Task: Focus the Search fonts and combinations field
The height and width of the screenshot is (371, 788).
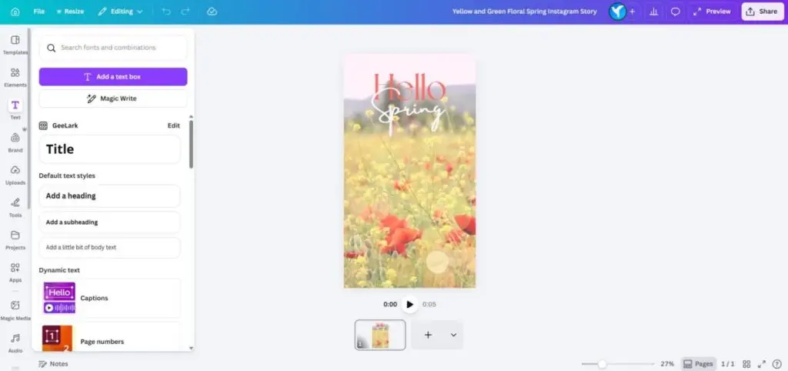Action: point(113,48)
